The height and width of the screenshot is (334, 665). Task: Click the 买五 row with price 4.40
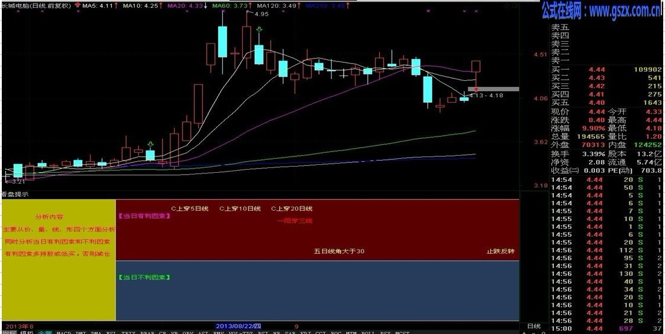pyautogui.click(x=606, y=103)
